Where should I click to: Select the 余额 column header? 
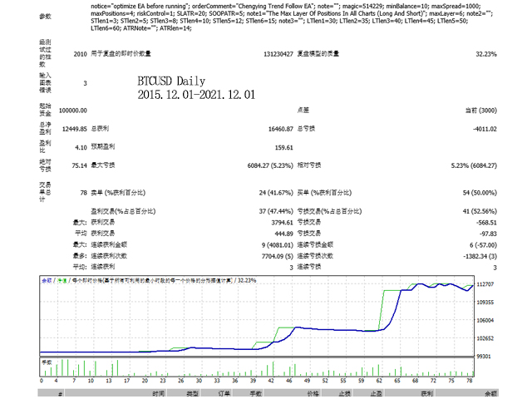coord(491,393)
